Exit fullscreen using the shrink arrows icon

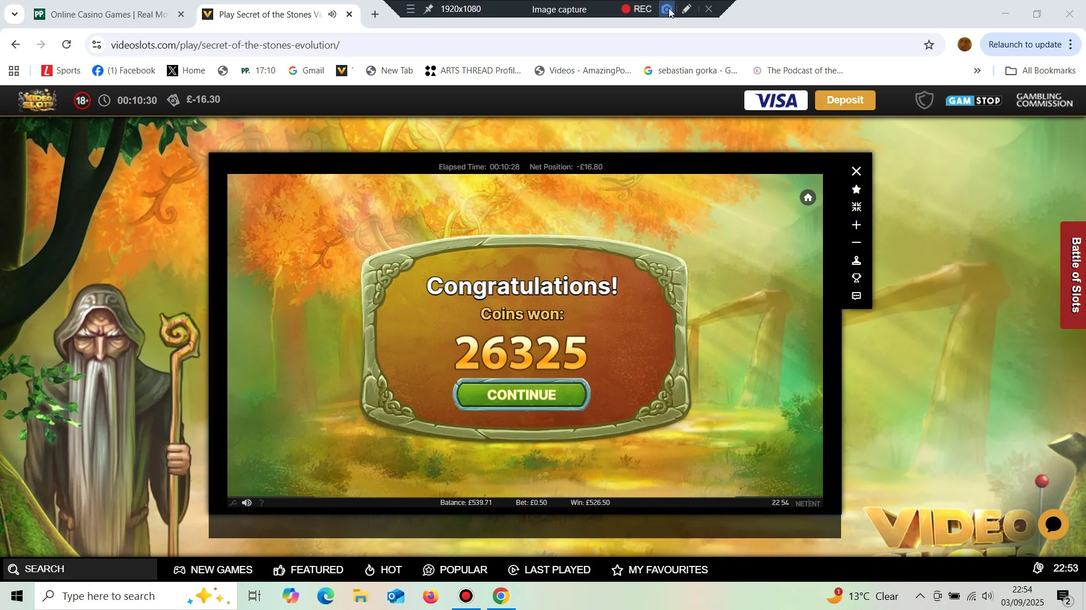[856, 207]
